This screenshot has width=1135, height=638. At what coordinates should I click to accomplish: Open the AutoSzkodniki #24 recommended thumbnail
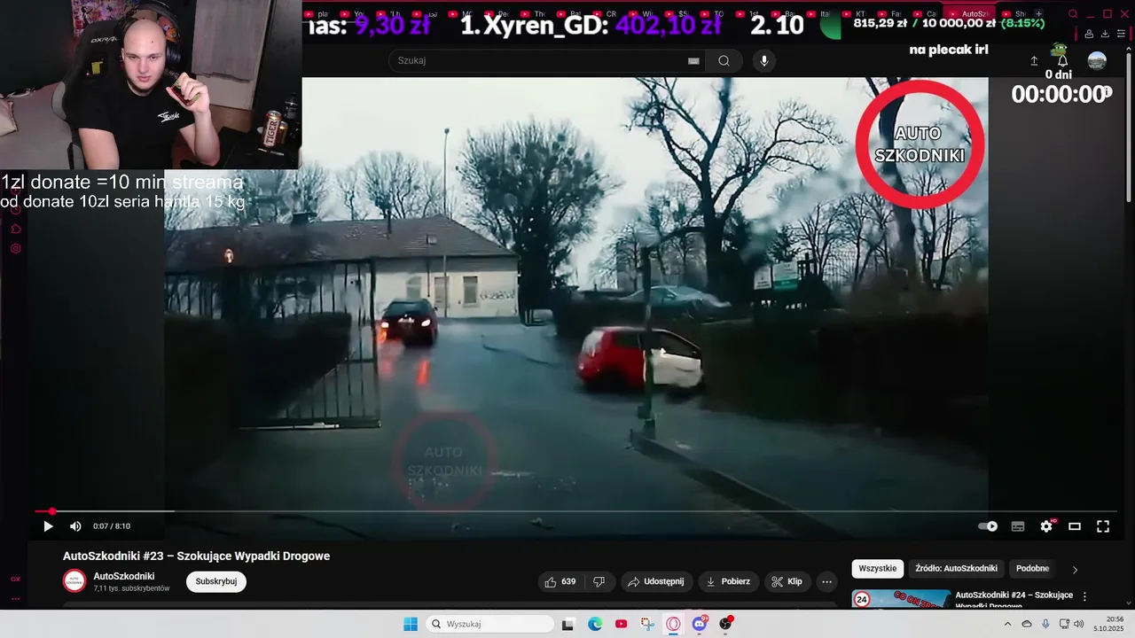pyautogui.click(x=901, y=599)
